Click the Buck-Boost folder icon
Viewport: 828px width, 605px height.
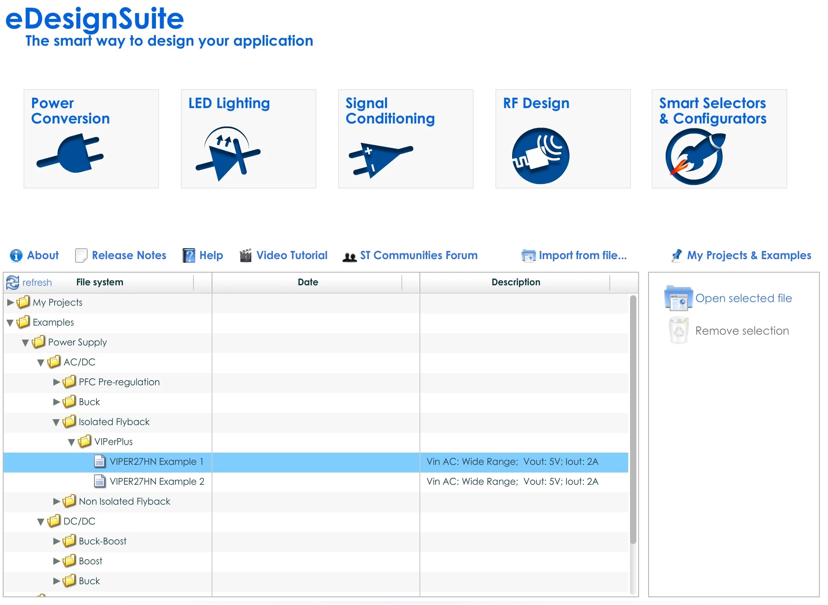[69, 540]
